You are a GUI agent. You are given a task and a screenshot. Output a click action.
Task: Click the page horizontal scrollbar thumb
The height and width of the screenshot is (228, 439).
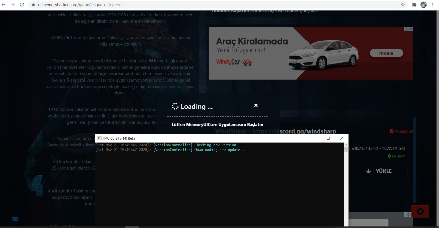(132, 227)
